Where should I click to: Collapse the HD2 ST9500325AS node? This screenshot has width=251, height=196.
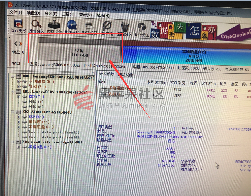(12, 112)
